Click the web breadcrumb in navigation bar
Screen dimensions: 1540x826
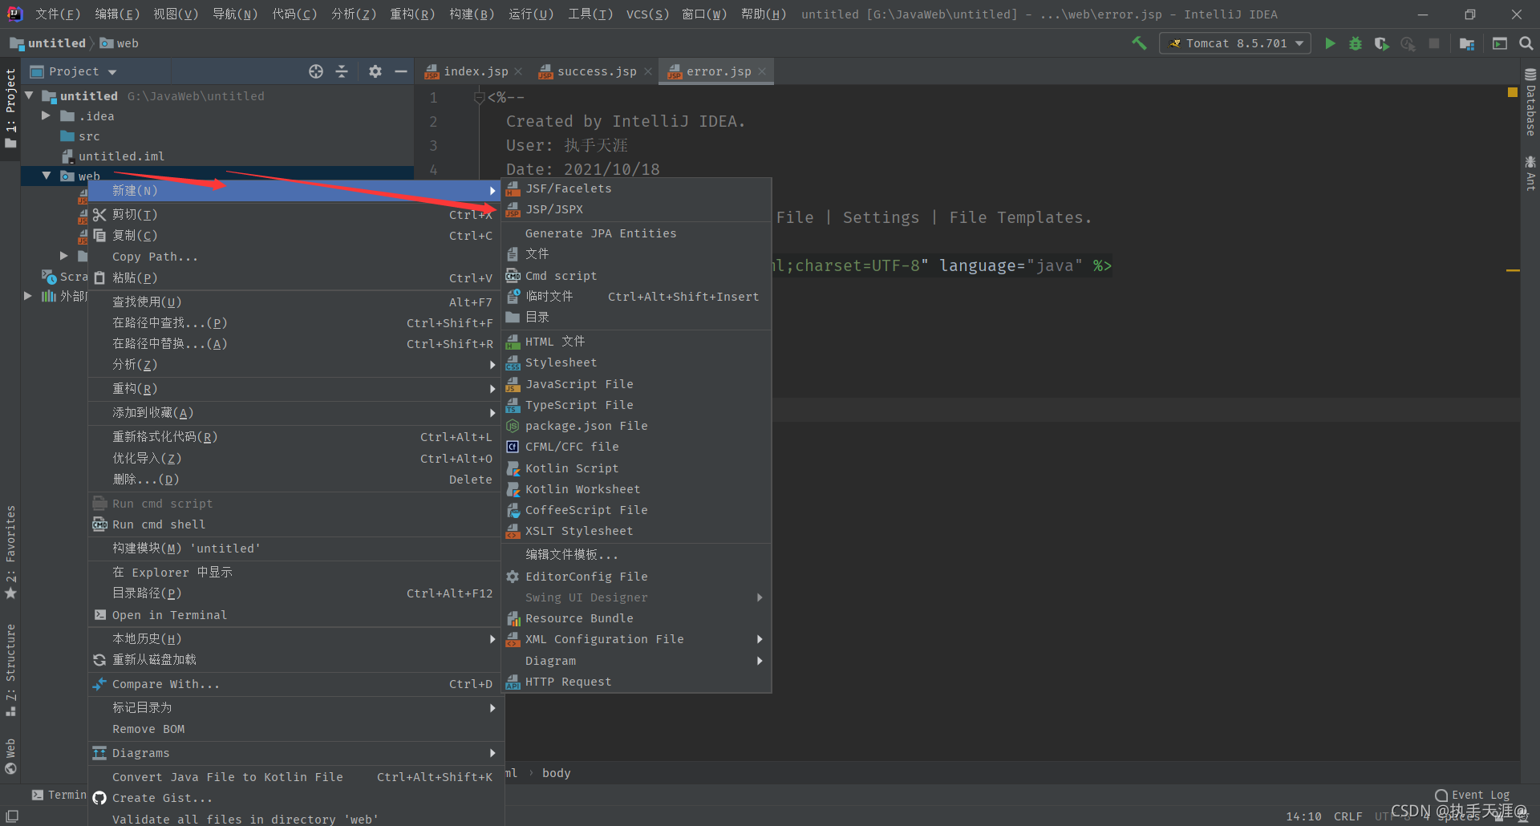[119, 43]
